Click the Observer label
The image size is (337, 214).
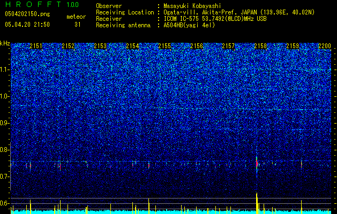coord(109,6)
